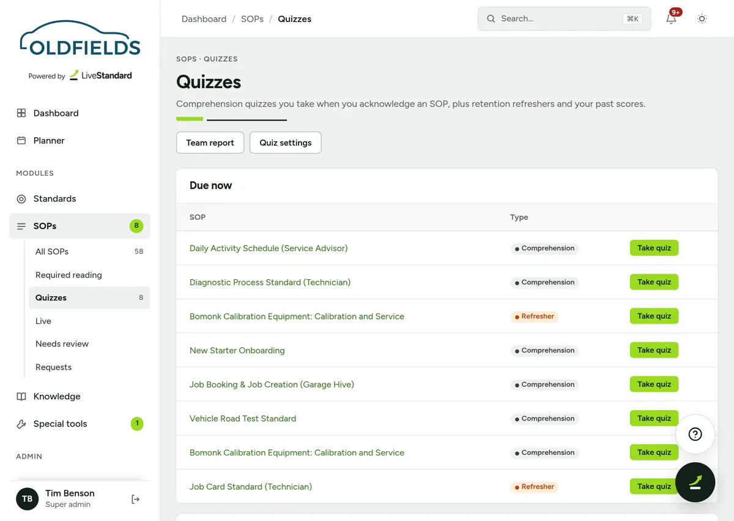Screen dimensions: 734x521
Task: Take quiz for Job Booking & Job Creation
Action: click(x=654, y=384)
